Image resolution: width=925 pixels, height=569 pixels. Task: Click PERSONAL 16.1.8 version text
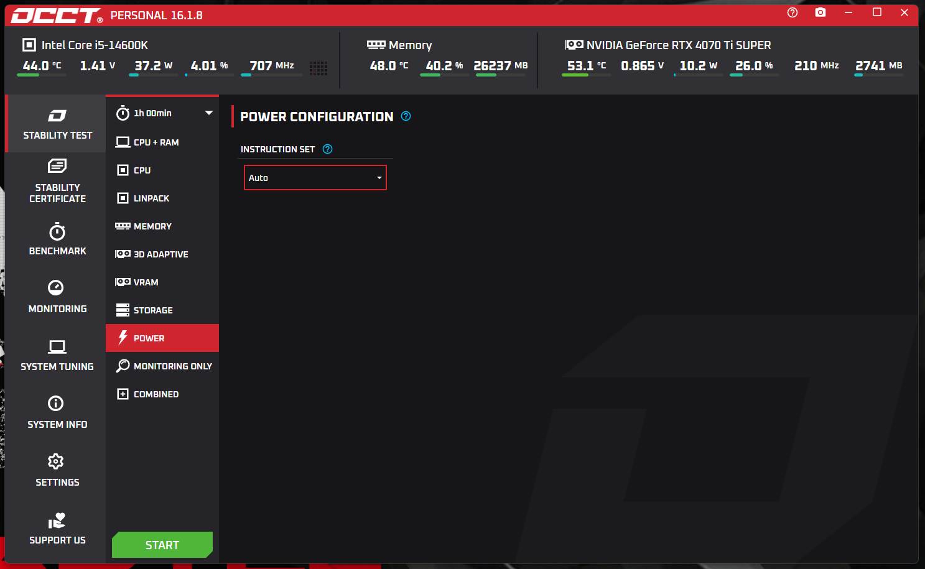tap(157, 16)
